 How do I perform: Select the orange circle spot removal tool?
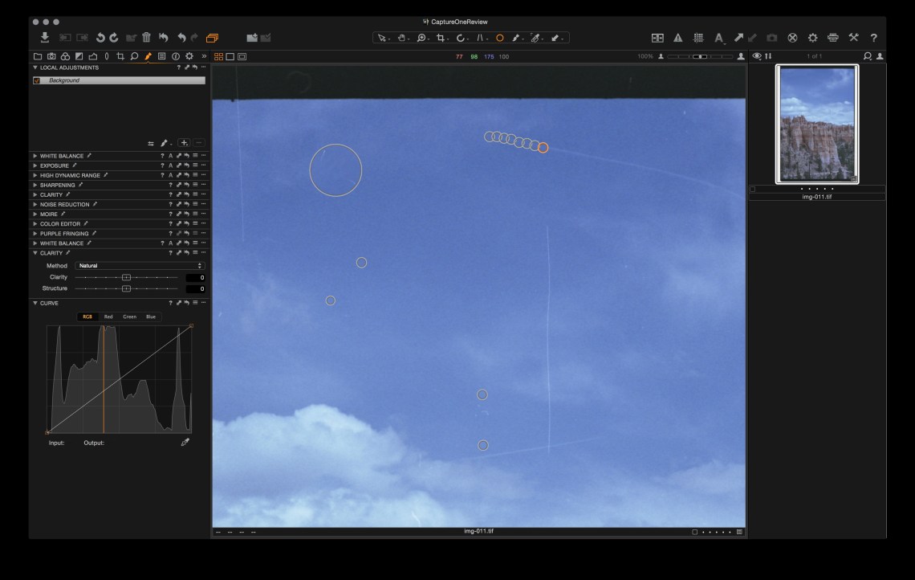[499, 38]
